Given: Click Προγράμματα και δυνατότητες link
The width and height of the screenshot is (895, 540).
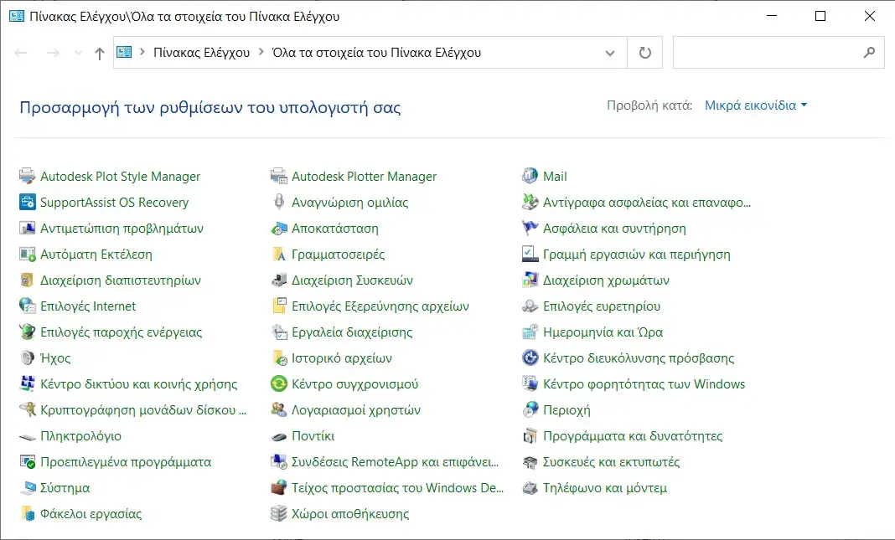Looking at the screenshot, I should pos(633,436).
